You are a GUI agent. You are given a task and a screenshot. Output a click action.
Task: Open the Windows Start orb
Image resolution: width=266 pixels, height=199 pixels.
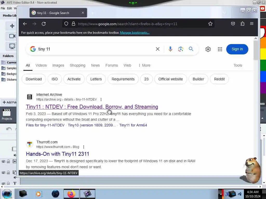(7, 194)
